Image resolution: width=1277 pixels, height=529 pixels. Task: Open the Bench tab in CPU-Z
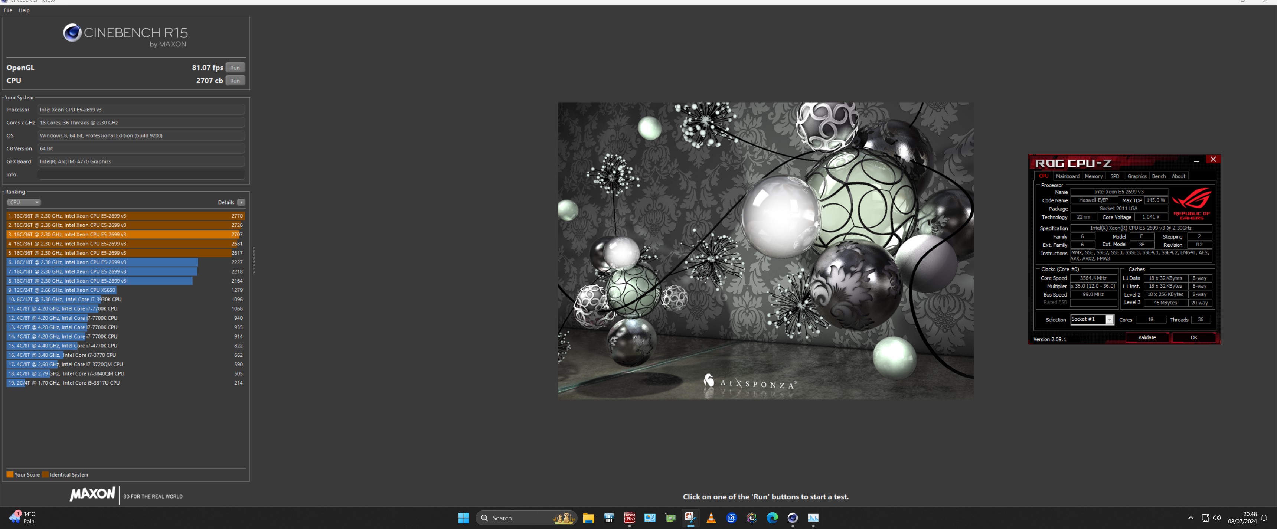coord(1159,176)
